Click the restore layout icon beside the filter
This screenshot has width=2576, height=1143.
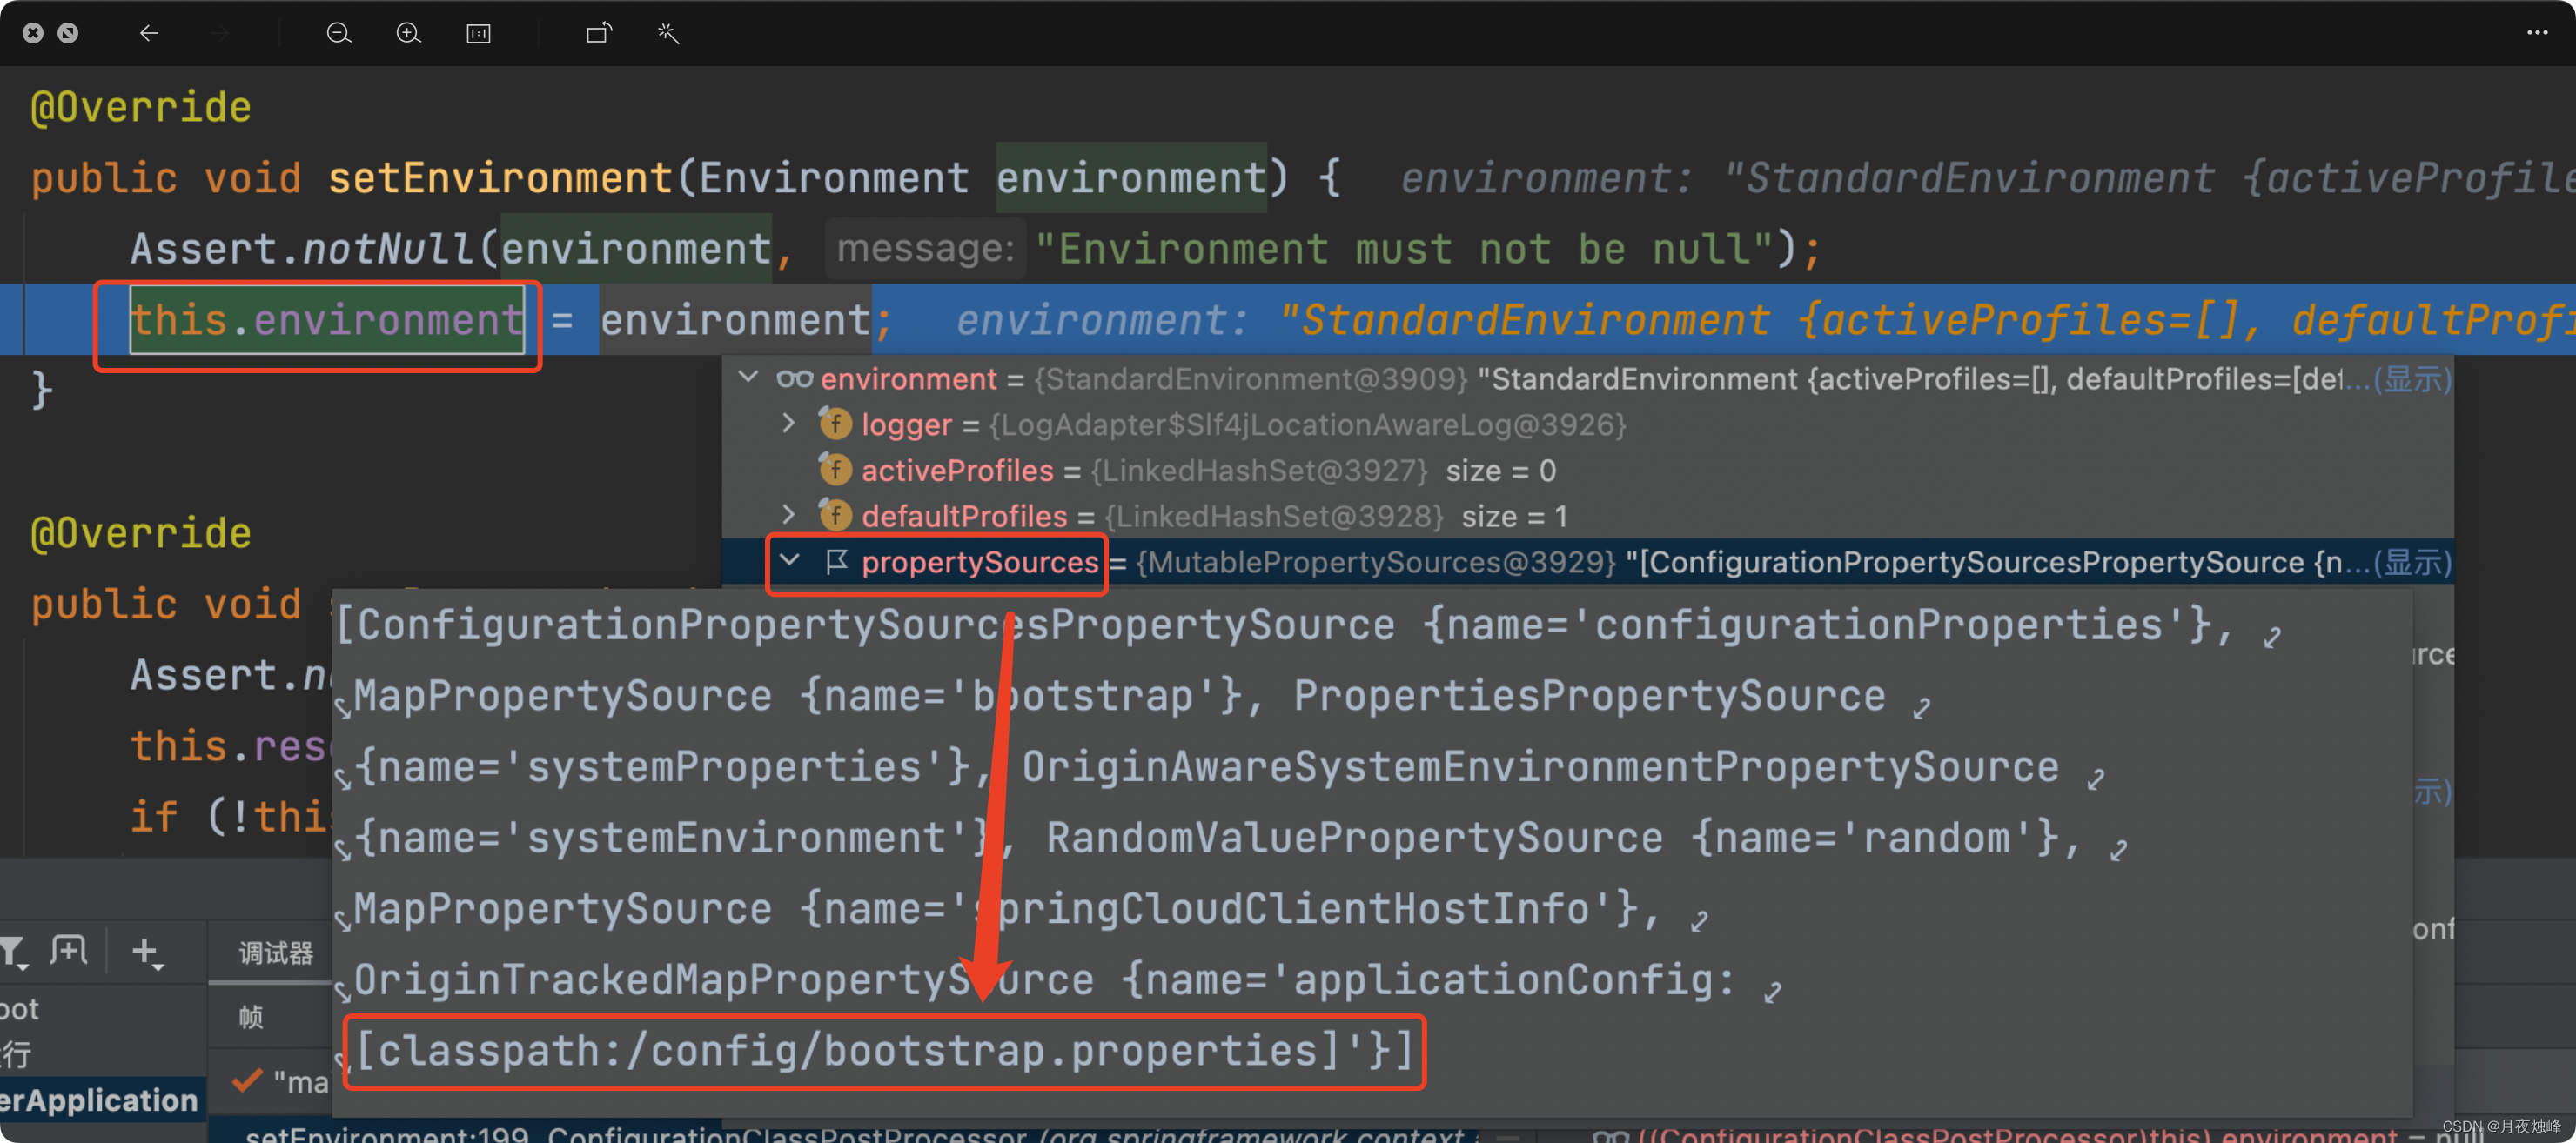pyautogui.click(x=70, y=950)
